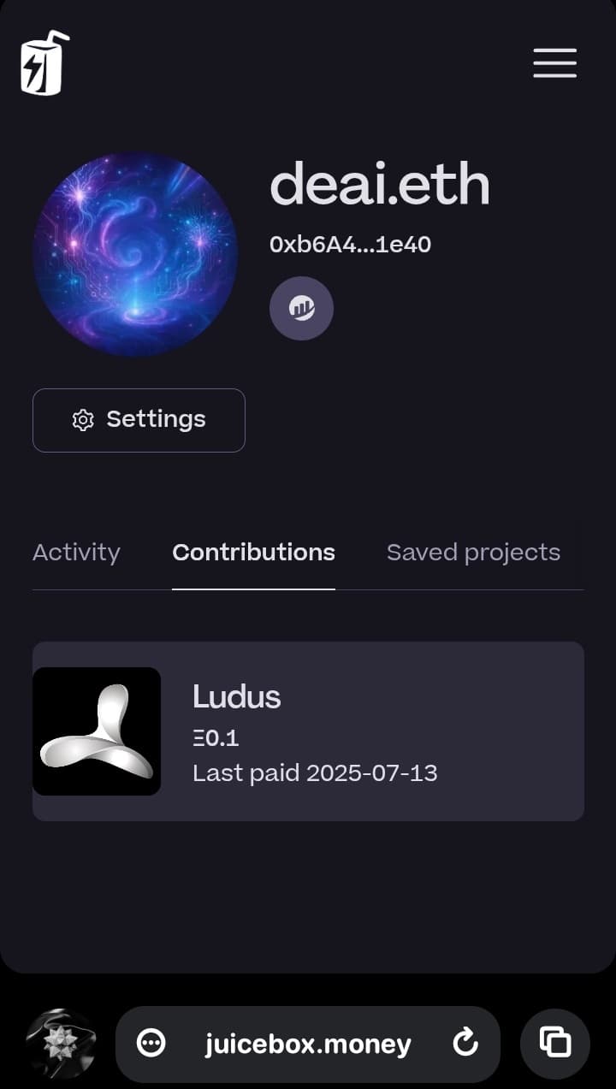
Task: Go to the Saved projects tab
Action: (473, 553)
